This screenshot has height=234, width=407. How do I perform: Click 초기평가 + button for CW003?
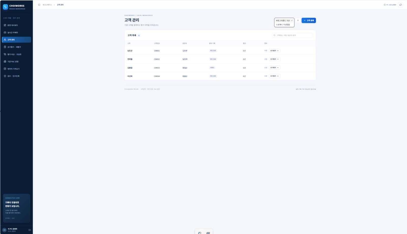(x=274, y=68)
